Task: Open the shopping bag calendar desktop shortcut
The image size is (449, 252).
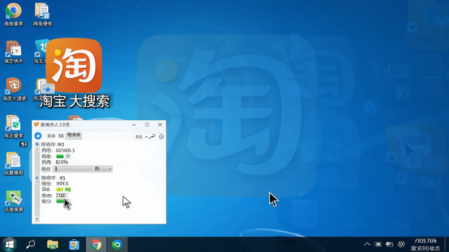Action: pyautogui.click(x=13, y=52)
